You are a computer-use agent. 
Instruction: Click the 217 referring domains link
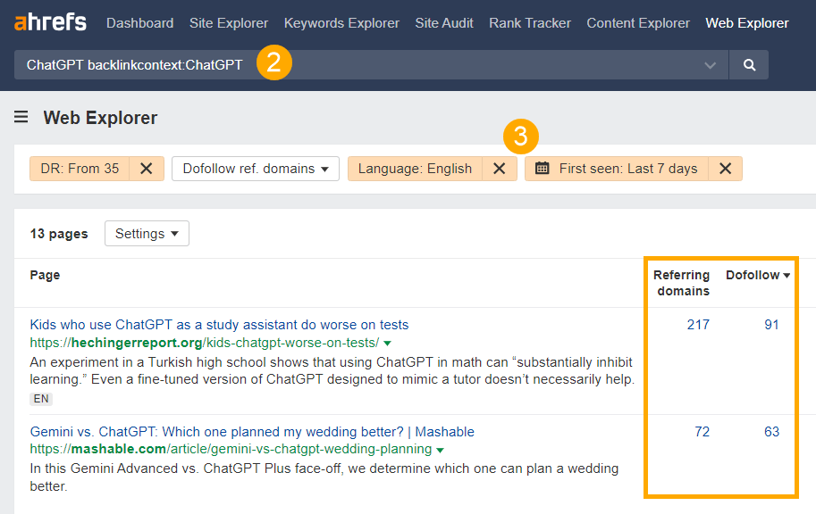pyautogui.click(x=697, y=324)
